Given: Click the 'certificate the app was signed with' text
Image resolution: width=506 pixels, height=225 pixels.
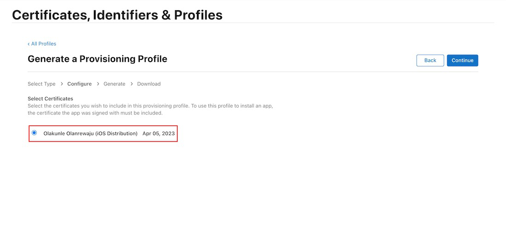Looking at the screenshot, I should coord(95,113).
